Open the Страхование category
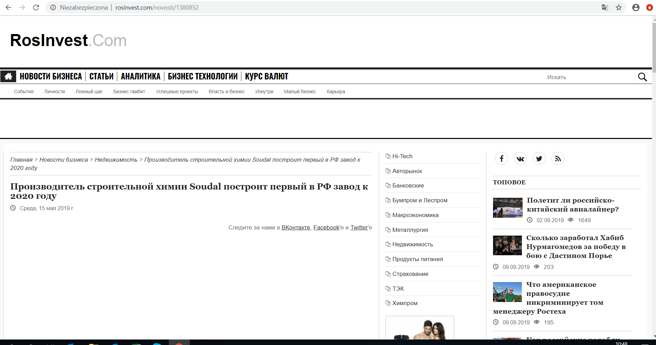Screen dimensions: 656x345 coord(410,274)
